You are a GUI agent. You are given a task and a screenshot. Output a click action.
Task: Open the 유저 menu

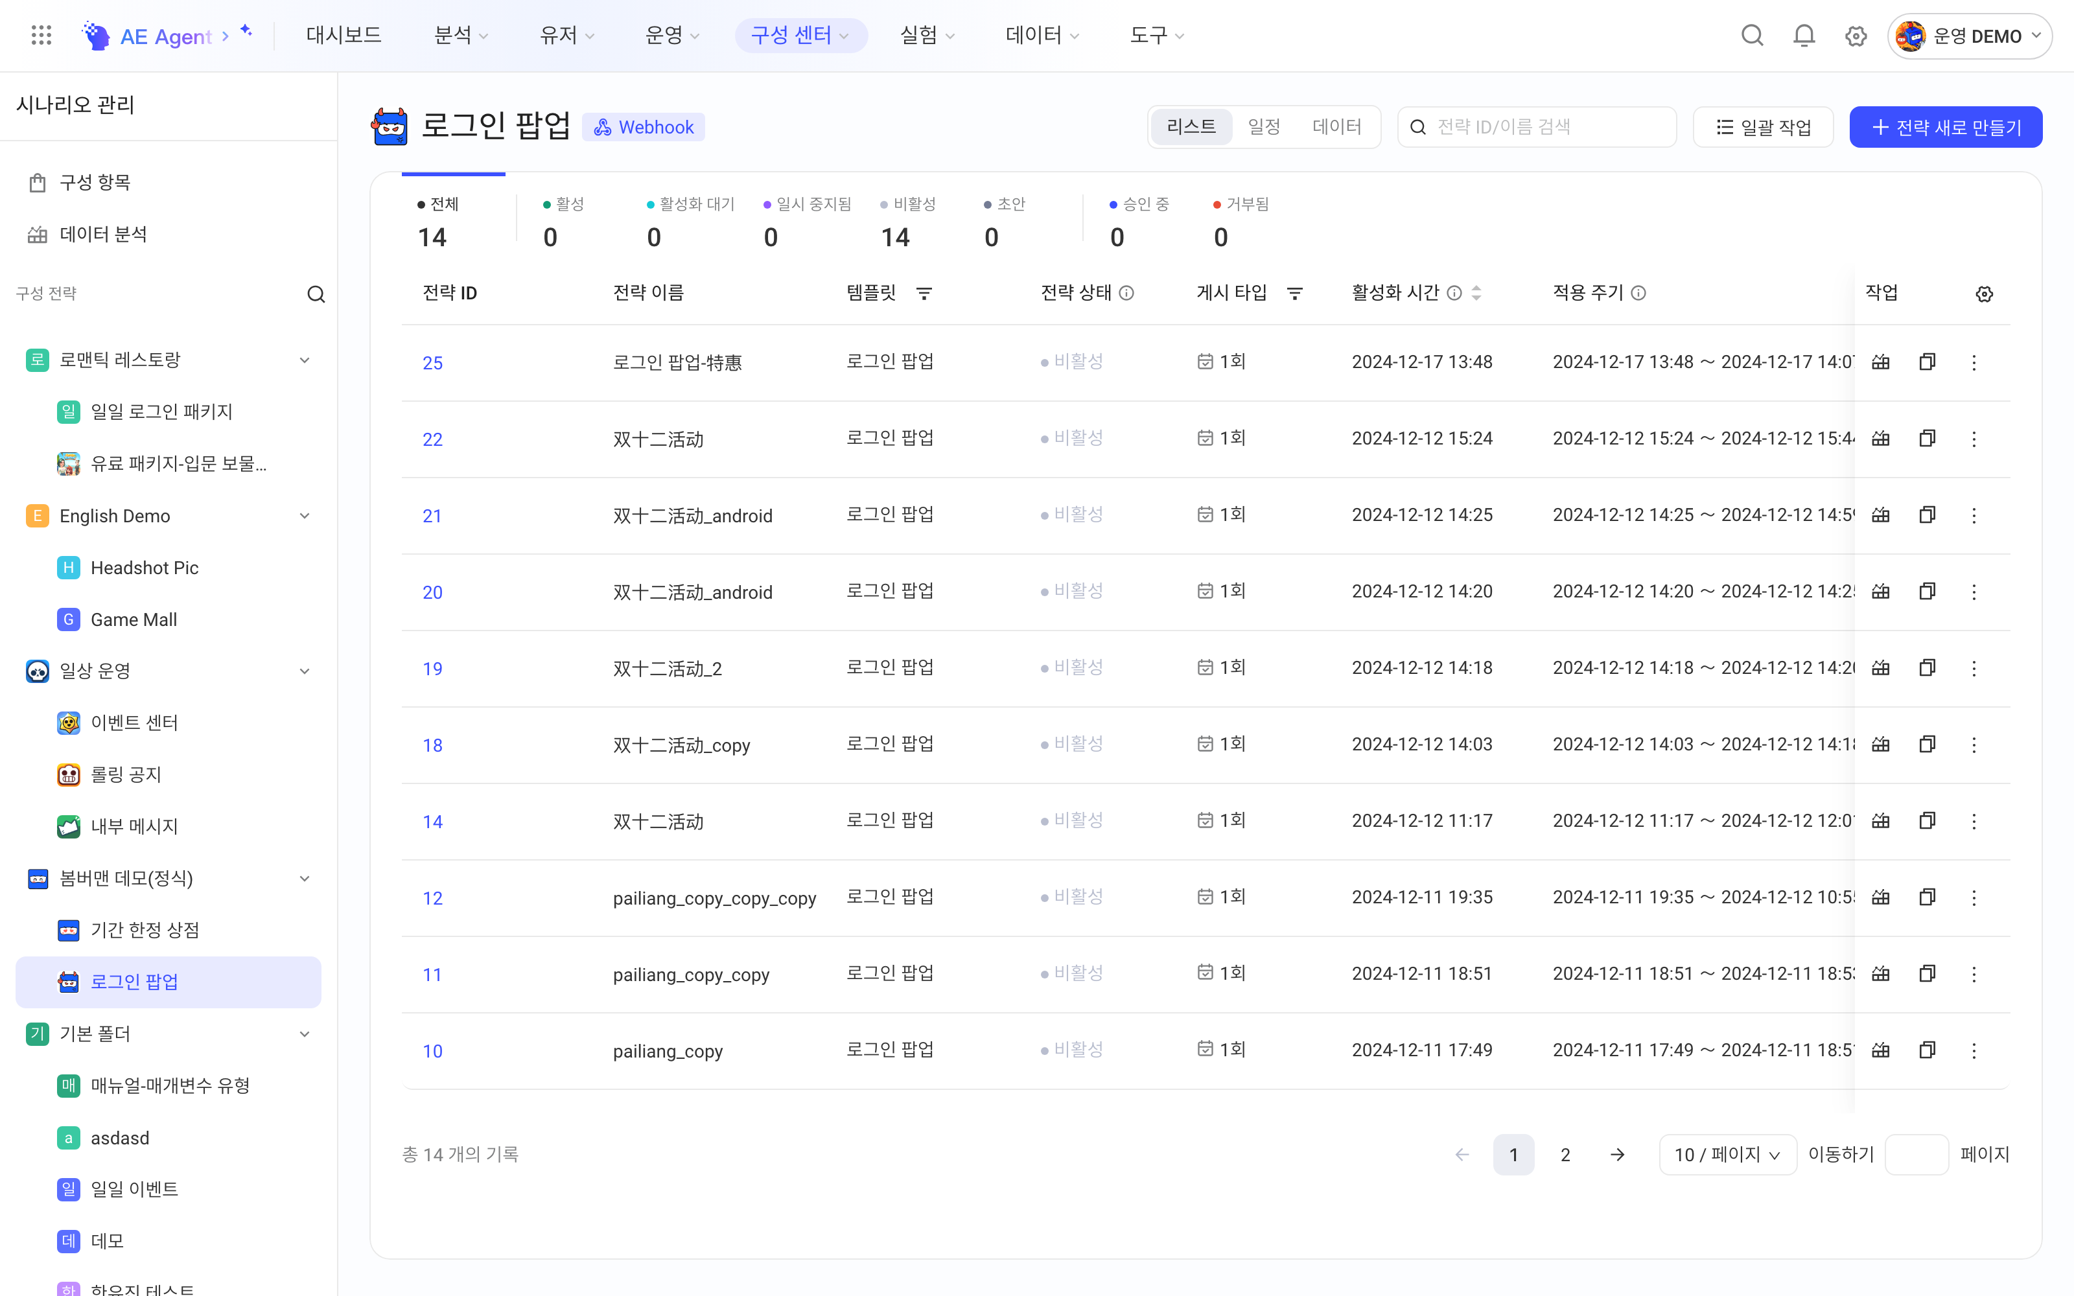click(566, 35)
